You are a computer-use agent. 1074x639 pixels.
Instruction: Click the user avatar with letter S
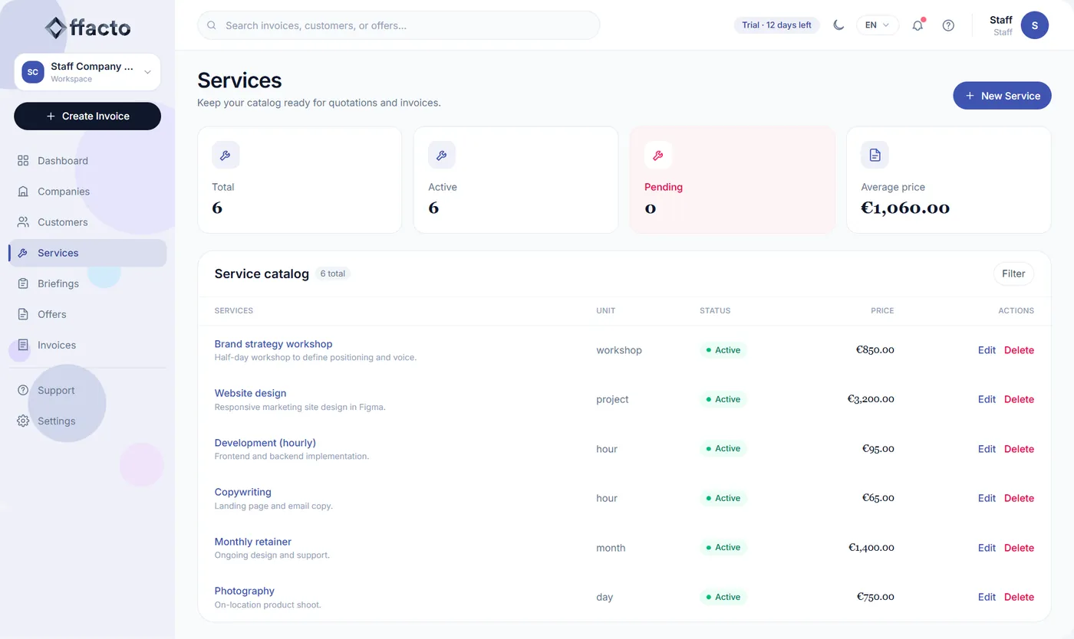[1034, 25]
